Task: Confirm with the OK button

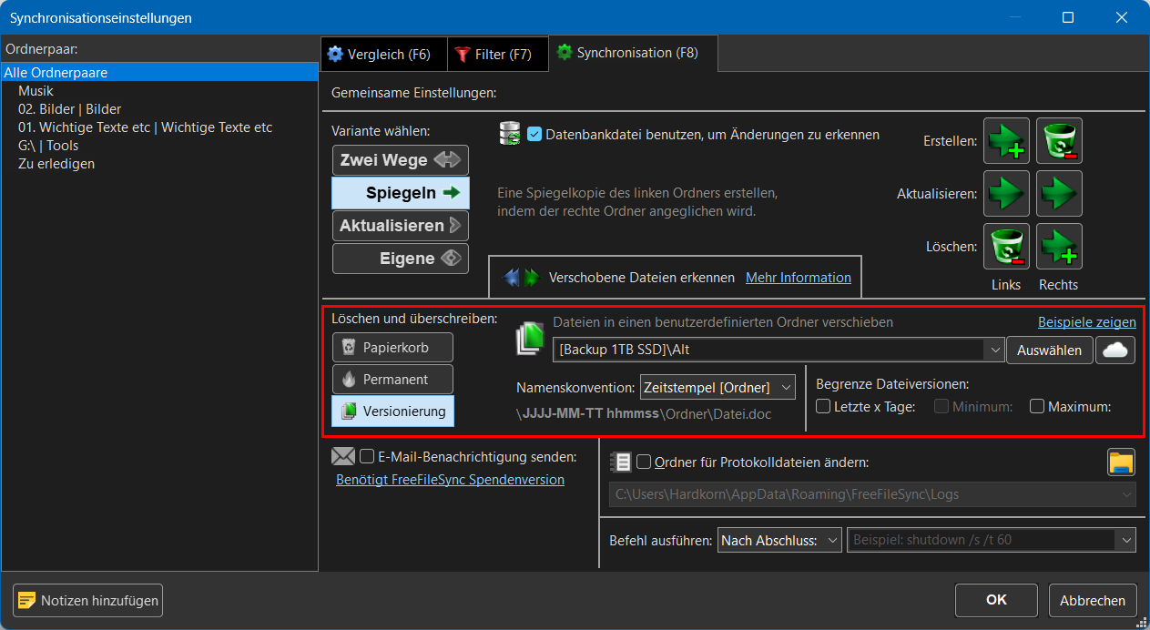Action: pos(996,601)
